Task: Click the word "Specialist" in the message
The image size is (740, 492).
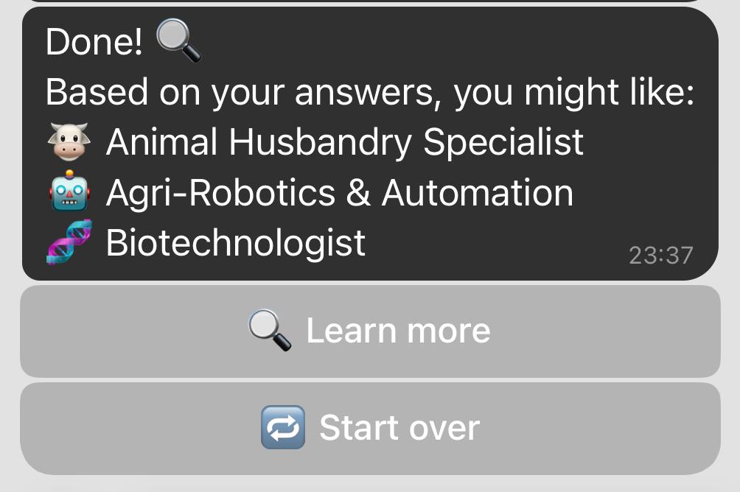Action: click(x=503, y=142)
